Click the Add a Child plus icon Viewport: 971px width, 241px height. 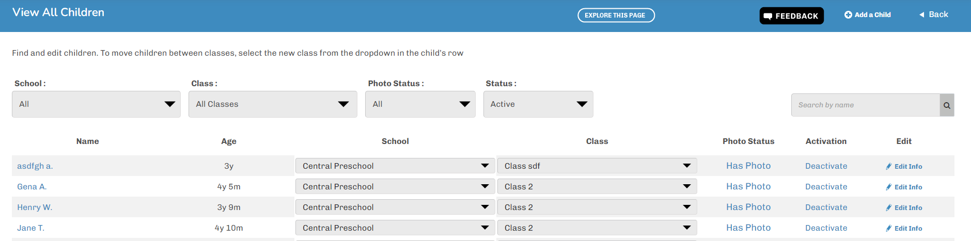[x=848, y=15]
